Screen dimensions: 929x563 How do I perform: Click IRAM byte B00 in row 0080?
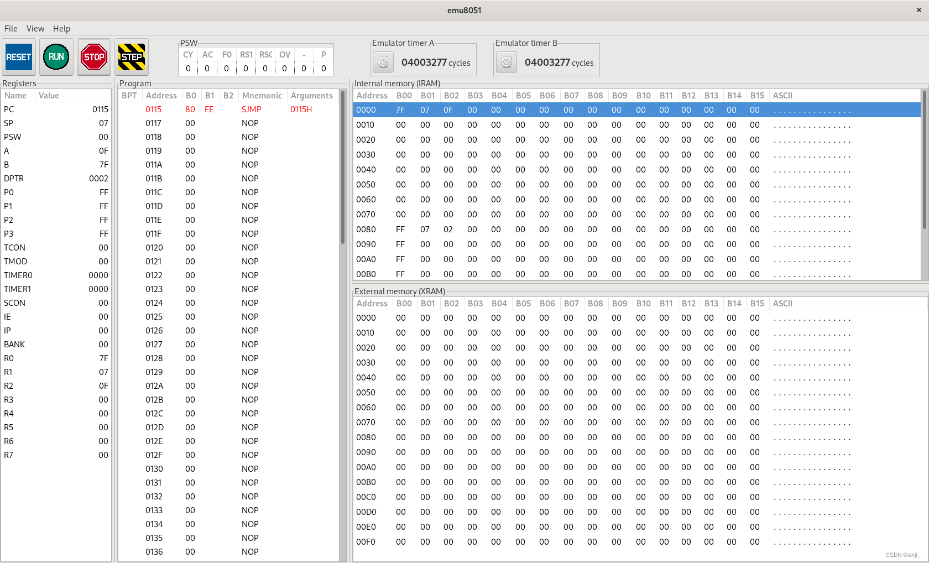(400, 230)
